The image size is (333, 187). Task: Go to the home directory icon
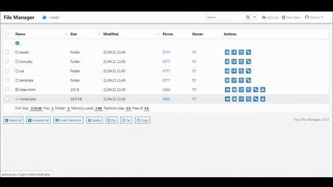coord(44,17)
